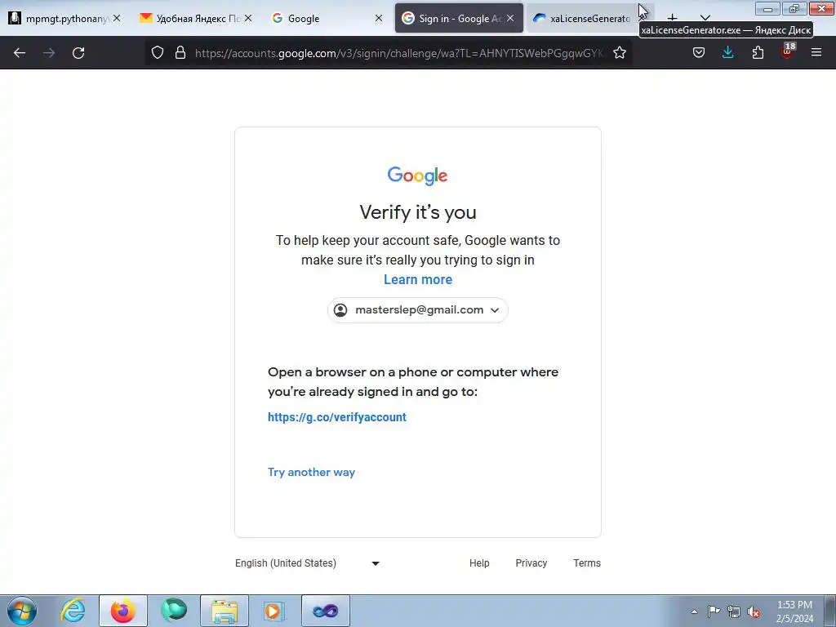Close the Sign in - Google tab
Viewport: 836px width, 627px height.
click(x=510, y=18)
